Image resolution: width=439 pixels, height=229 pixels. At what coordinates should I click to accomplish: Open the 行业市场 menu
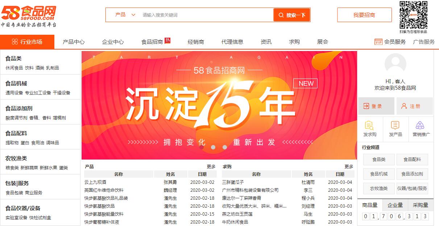point(27,42)
